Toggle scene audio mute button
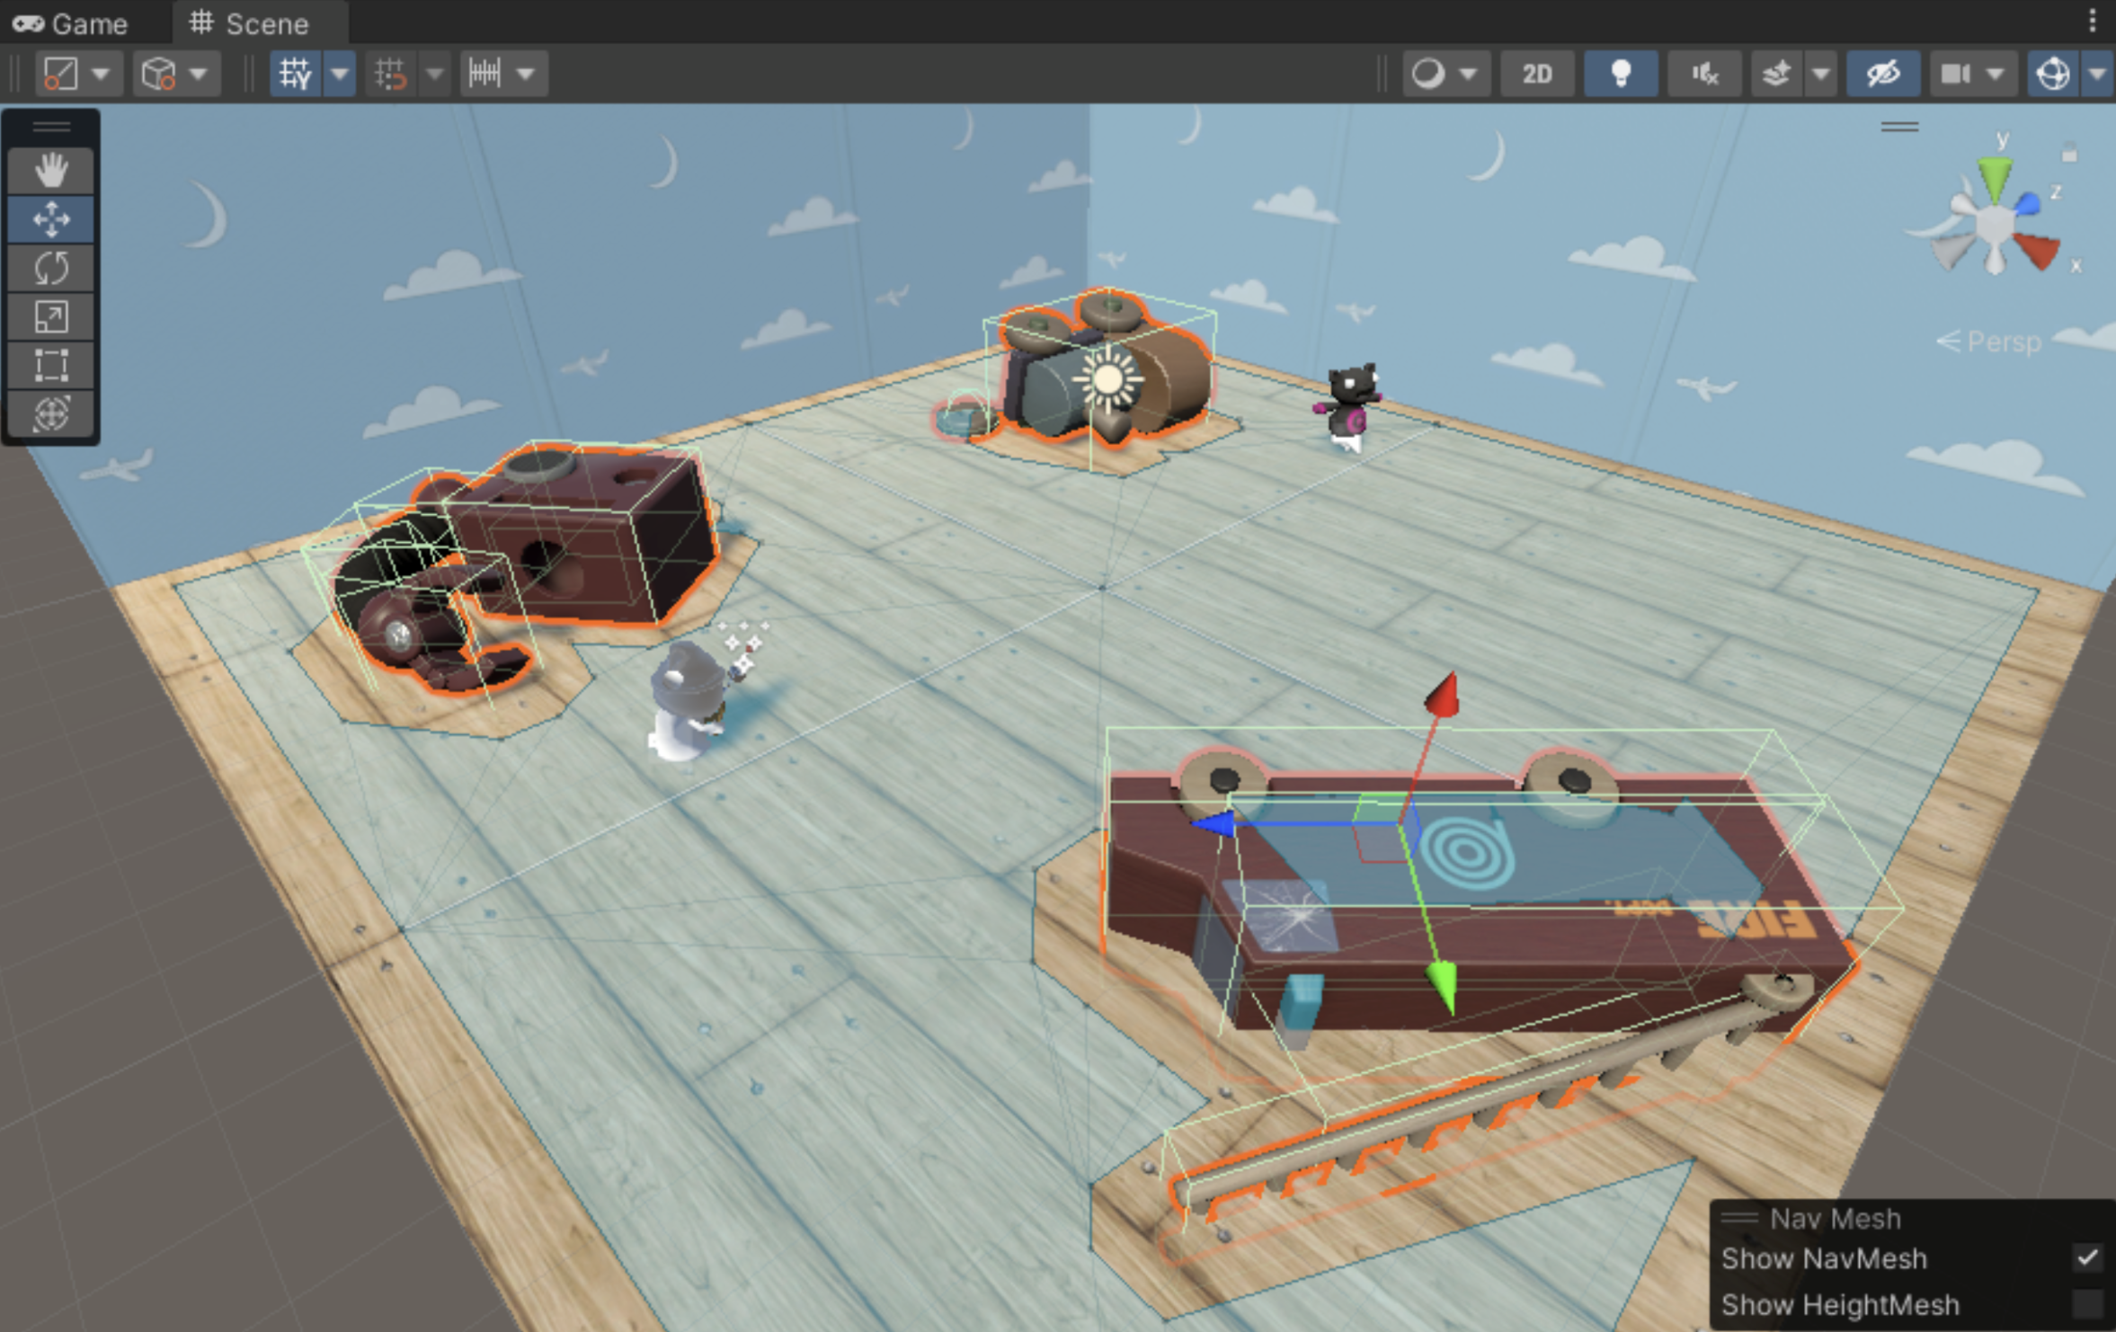The width and height of the screenshot is (2116, 1332). (x=1704, y=74)
